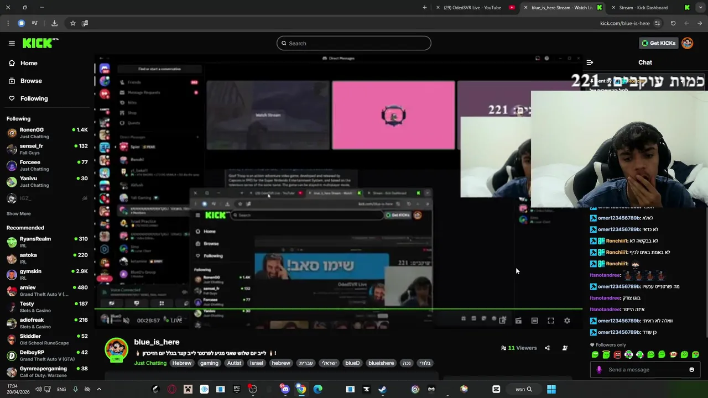Open Discord from the taskbar
708x398 pixels.
[x=285, y=389]
